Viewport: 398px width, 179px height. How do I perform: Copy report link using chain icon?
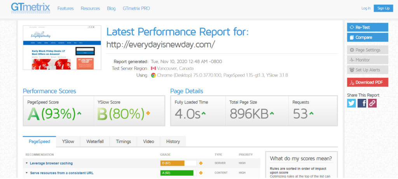pos(372,103)
